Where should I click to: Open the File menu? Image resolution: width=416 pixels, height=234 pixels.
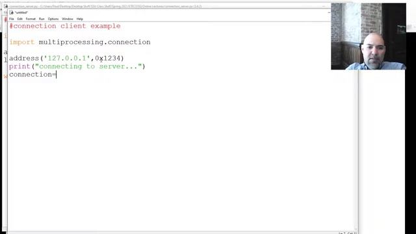click(x=12, y=19)
